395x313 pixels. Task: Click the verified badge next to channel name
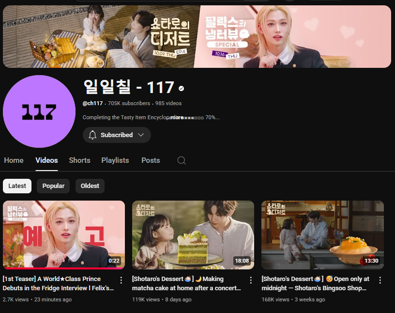click(181, 88)
